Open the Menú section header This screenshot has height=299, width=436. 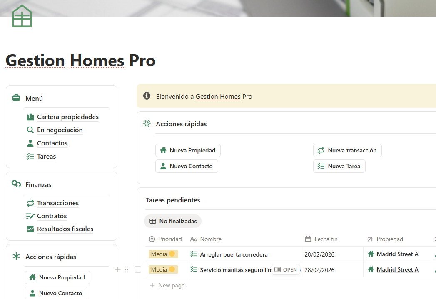point(35,98)
